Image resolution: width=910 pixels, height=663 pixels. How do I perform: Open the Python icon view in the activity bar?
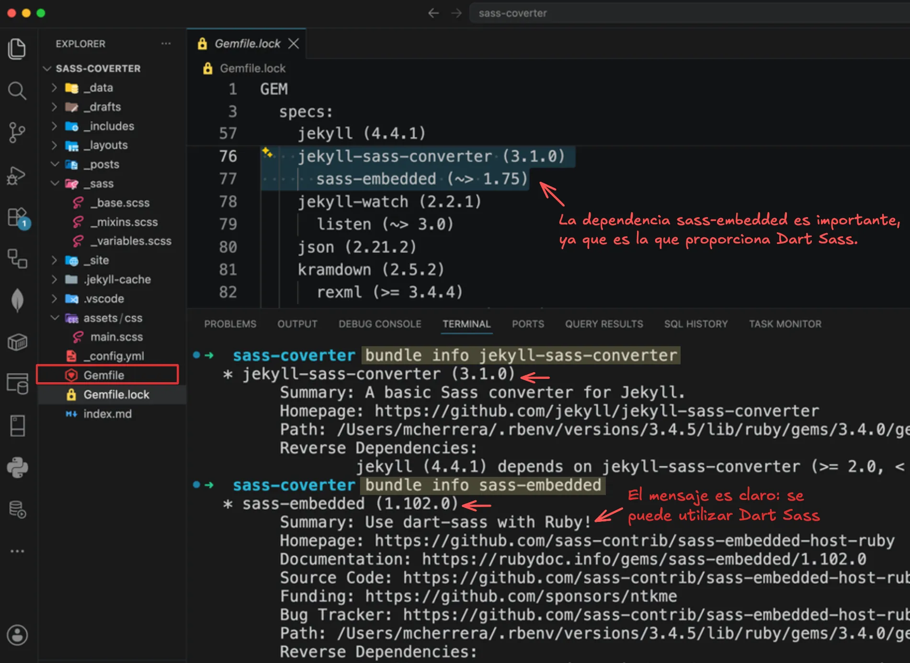[x=17, y=467]
